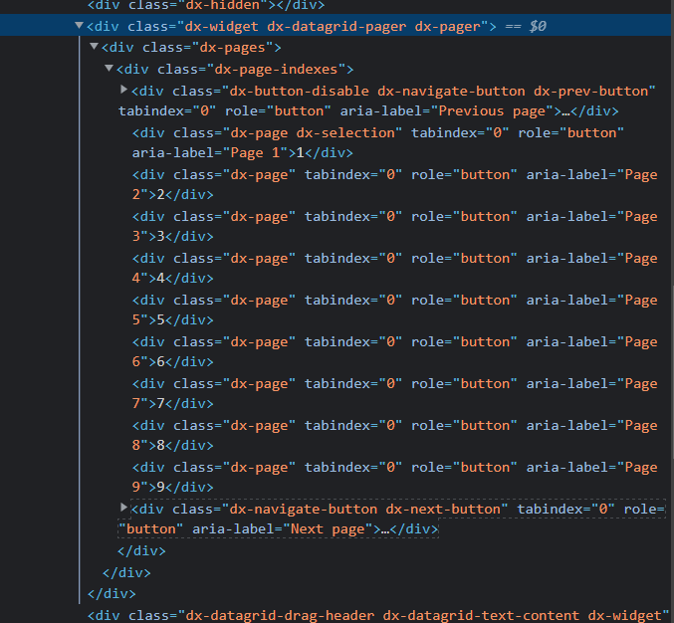
Task: Select the dx-hidden div line
Action: click(x=206, y=5)
